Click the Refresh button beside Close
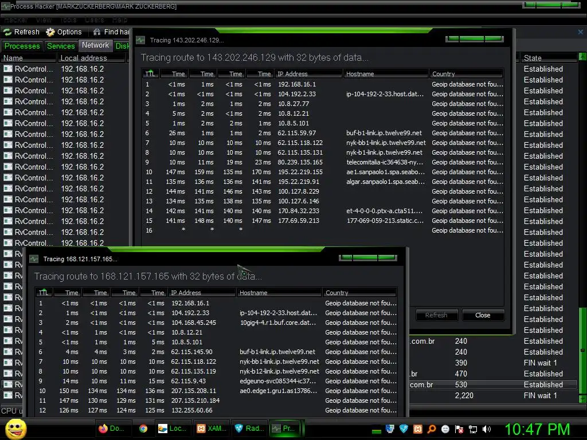 (436, 315)
